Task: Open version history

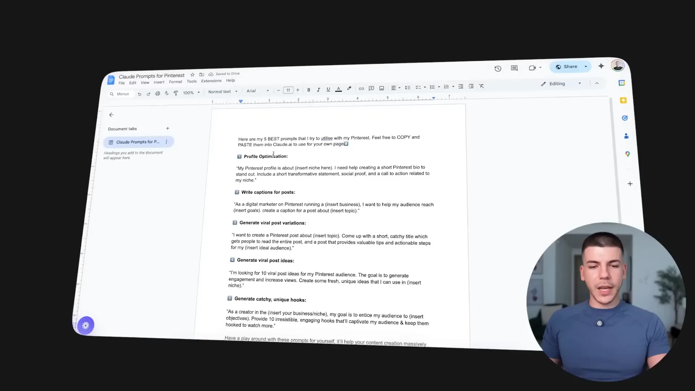Action: point(498,68)
